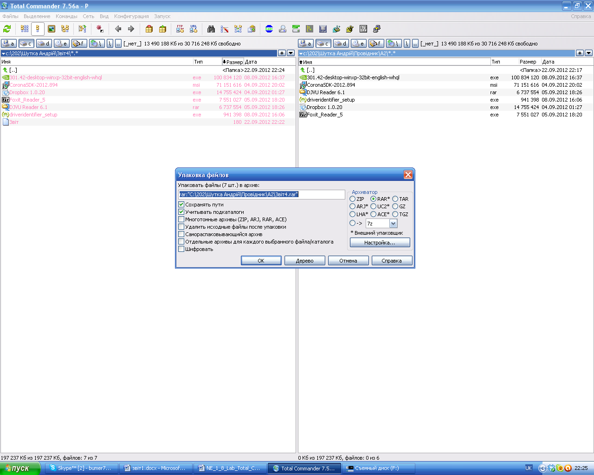Open the FTP connect toolbar icon
Screen dimensions: 594x475
pyautogui.click(x=180, y=29)
